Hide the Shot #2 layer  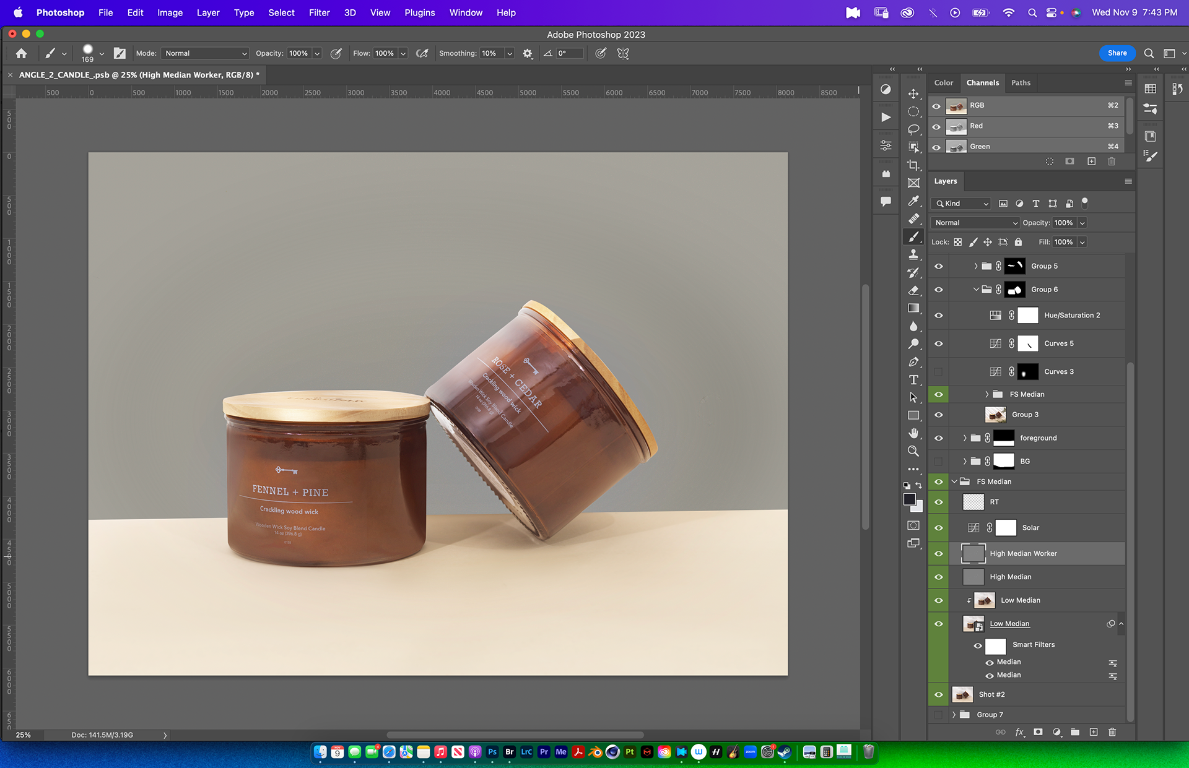939,695
